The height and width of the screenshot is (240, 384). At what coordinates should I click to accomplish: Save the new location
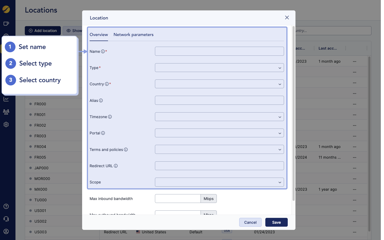[276, 222]
